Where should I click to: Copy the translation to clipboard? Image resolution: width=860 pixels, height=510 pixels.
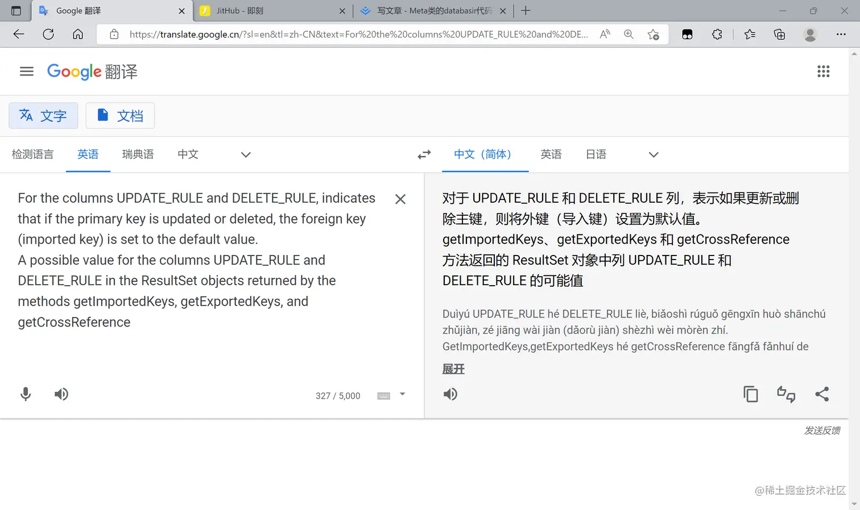[751, 394]
